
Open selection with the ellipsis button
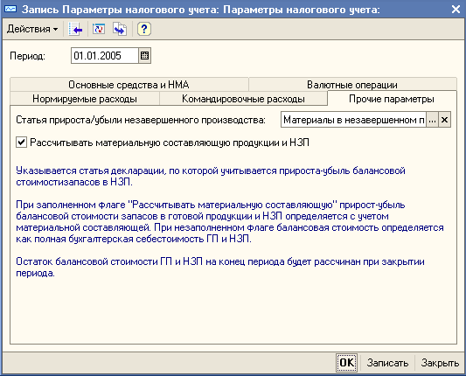click(432, 120)
